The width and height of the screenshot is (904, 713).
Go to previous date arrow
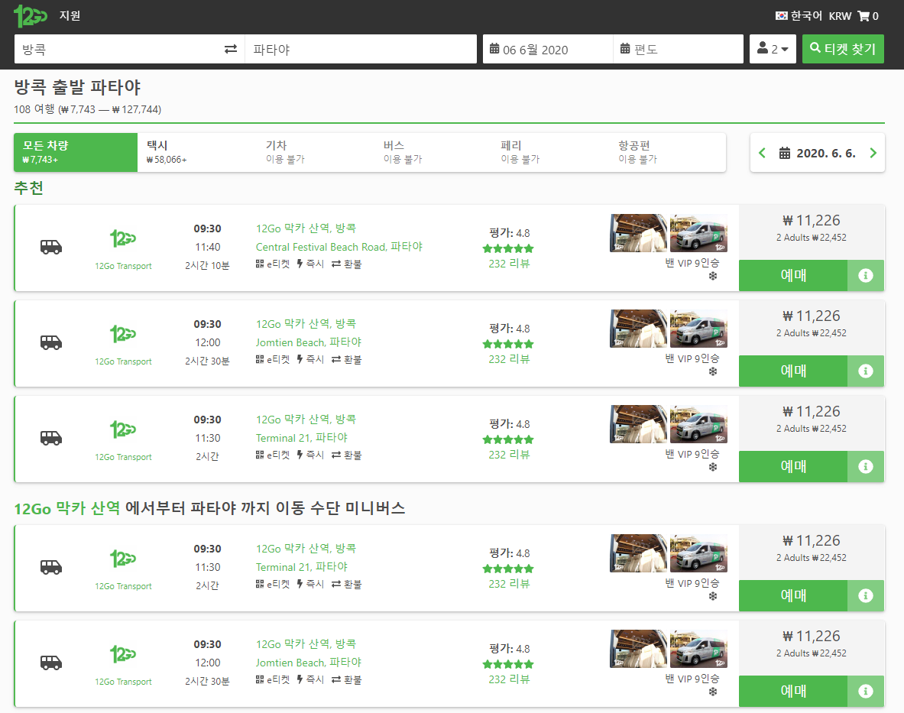pyautogui.click(x=762, y=153)
